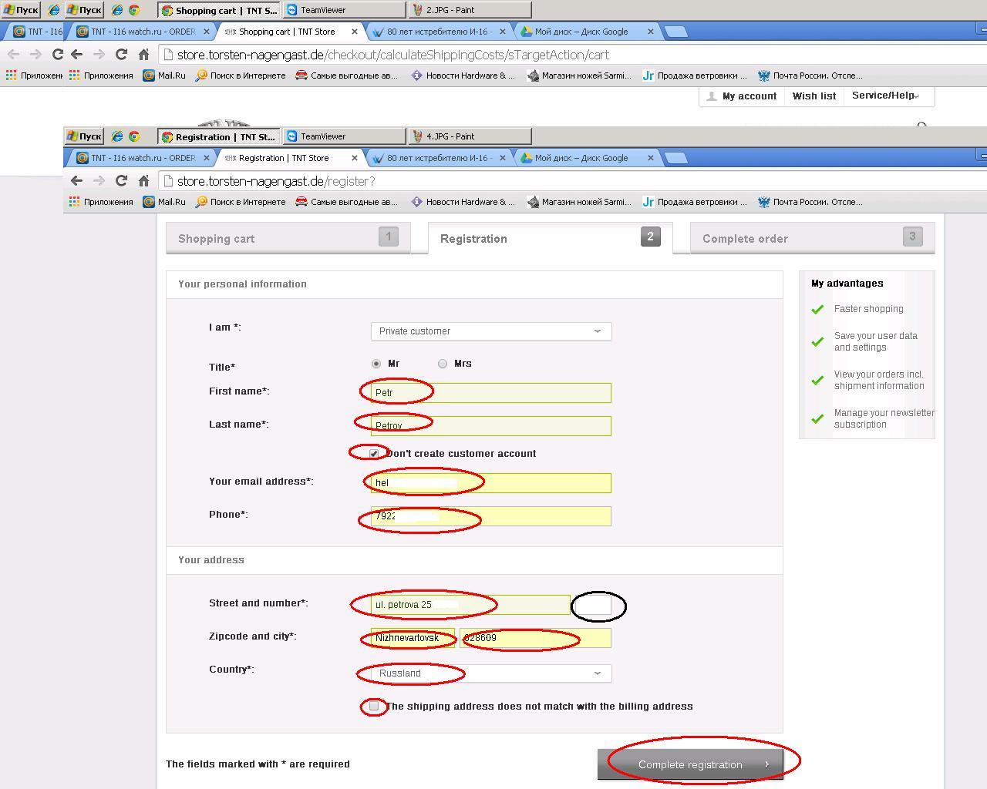Tick the shipping address does not match checkbox

[374, 706]
